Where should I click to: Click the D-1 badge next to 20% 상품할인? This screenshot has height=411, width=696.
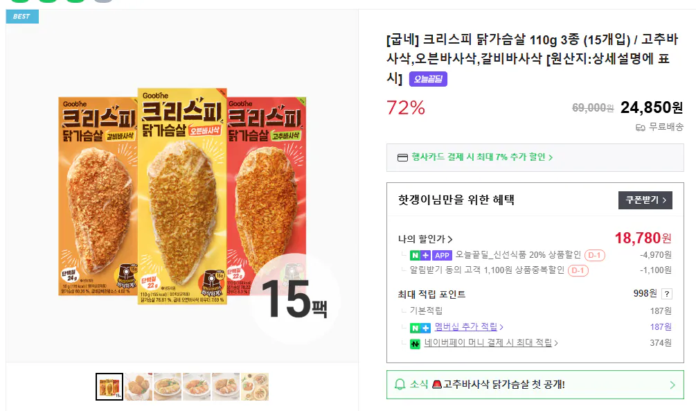pyautogui.click(x=595, y=255)
